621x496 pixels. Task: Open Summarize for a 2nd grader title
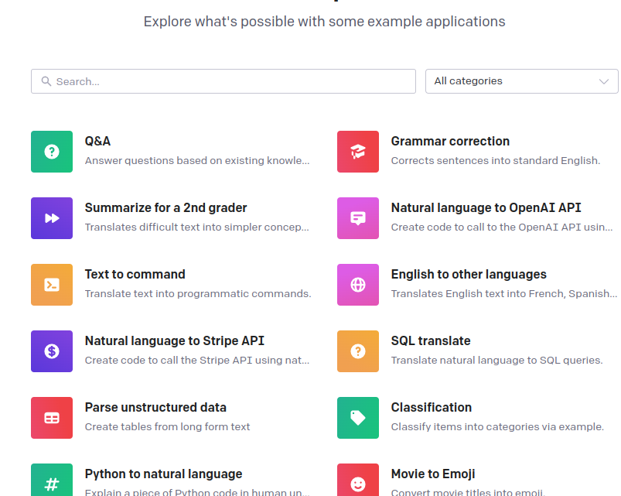click(166, 208)
